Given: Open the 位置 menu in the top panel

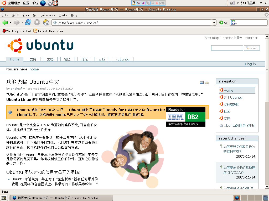Looking at the screenshot, I should pyautogui.click(x=26, y=3).
